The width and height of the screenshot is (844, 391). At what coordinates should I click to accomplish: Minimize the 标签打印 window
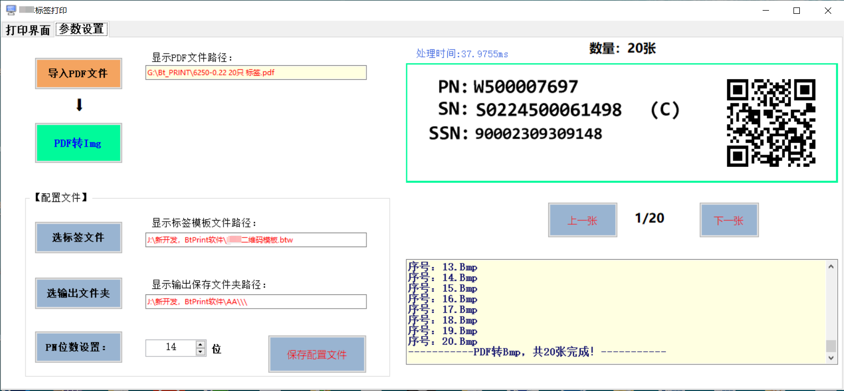pos(766,11)
